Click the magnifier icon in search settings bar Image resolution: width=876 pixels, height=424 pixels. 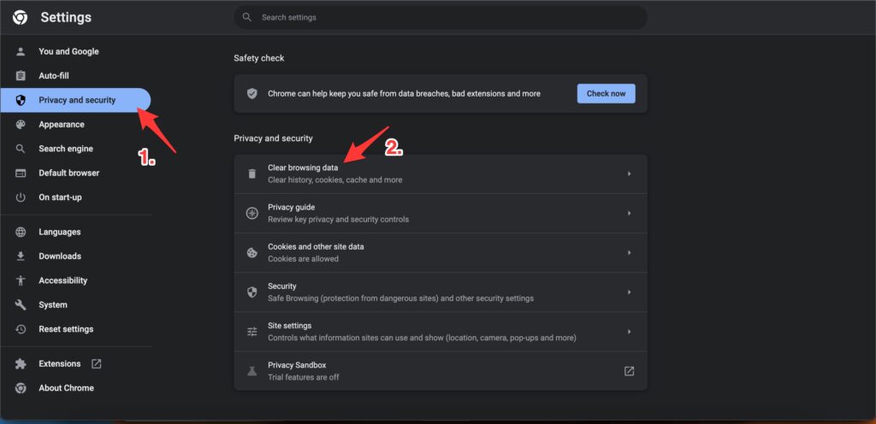(x=247, y=17)
